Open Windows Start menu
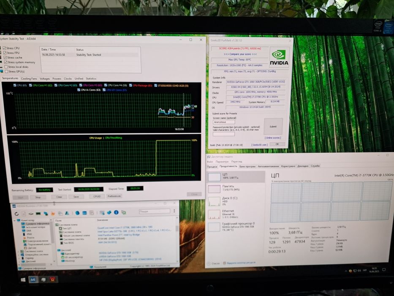Screen dimensions: 394x296 click(23, 280)
